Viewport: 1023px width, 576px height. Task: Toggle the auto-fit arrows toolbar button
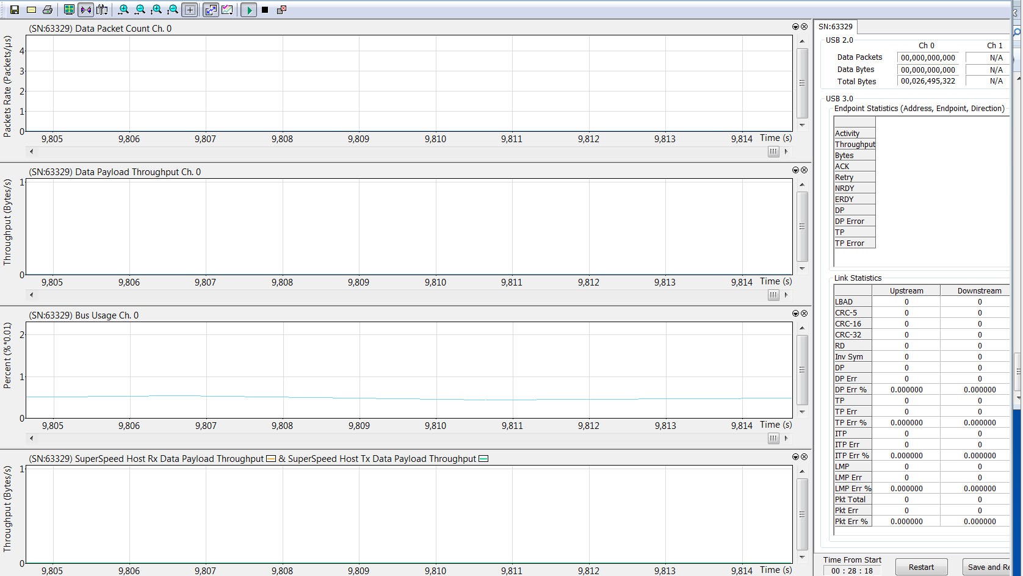211,10
